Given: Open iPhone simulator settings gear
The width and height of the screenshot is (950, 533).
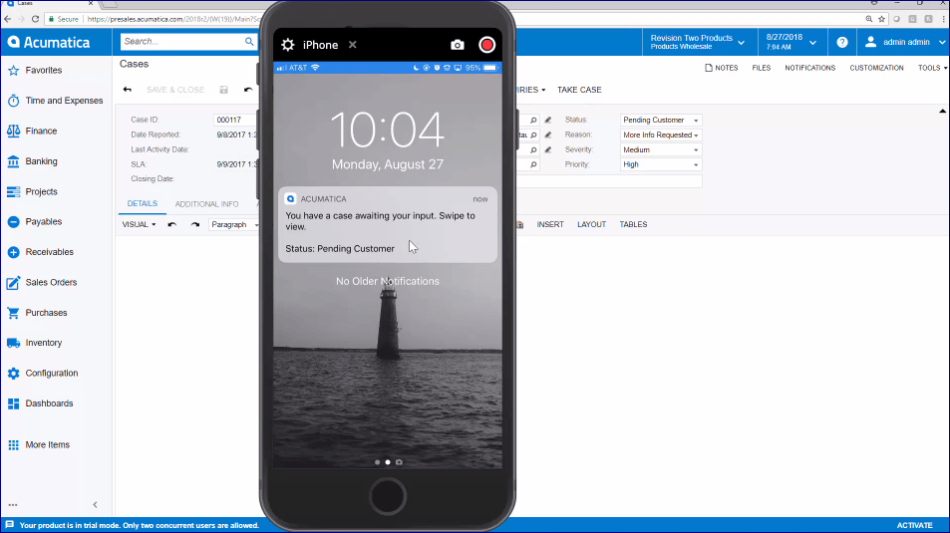Looking at the screenshot, I should point(288,45).
